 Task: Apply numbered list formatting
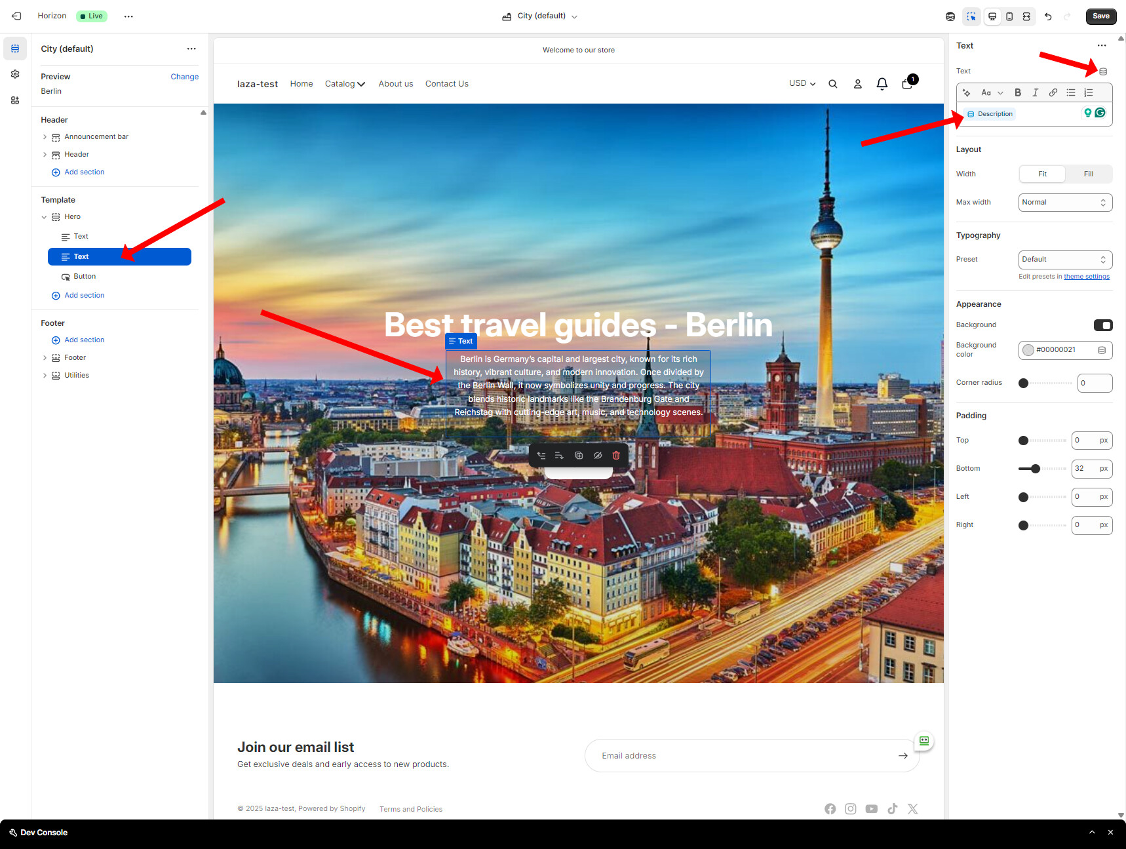[x=1089, y=92]
